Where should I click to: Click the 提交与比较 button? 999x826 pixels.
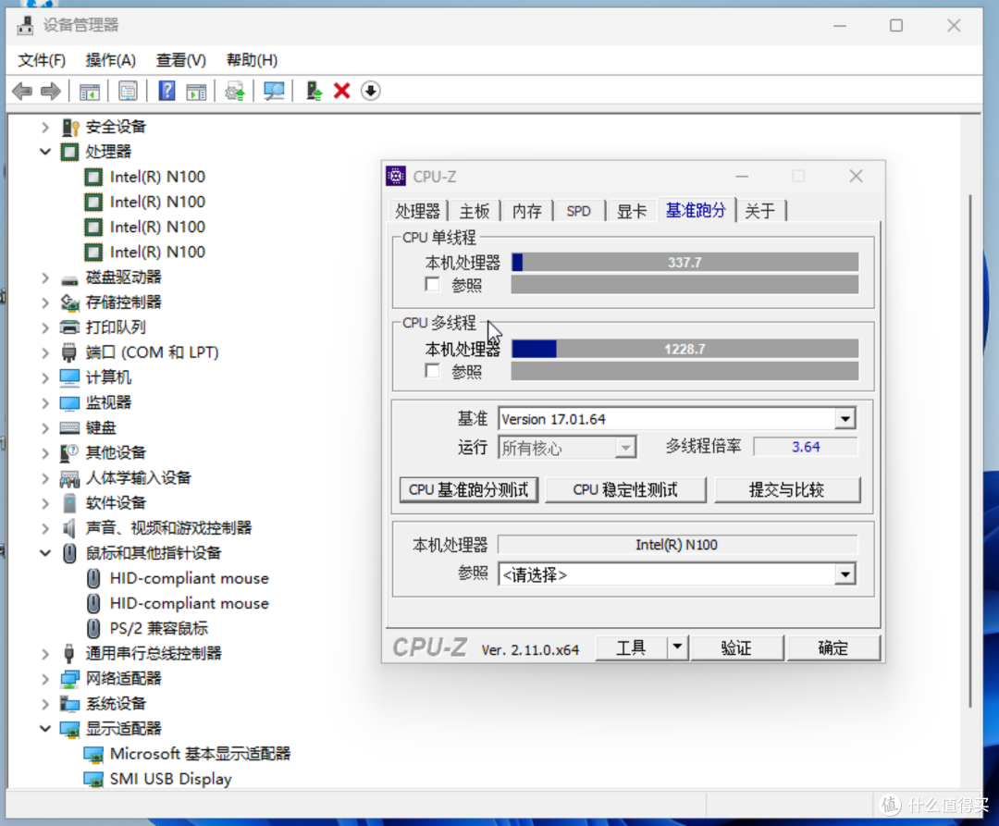787,489
